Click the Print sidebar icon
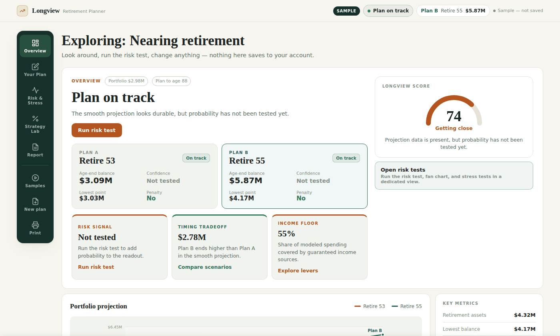The width and height of the screenshot is (560, 336). point(35,228)
